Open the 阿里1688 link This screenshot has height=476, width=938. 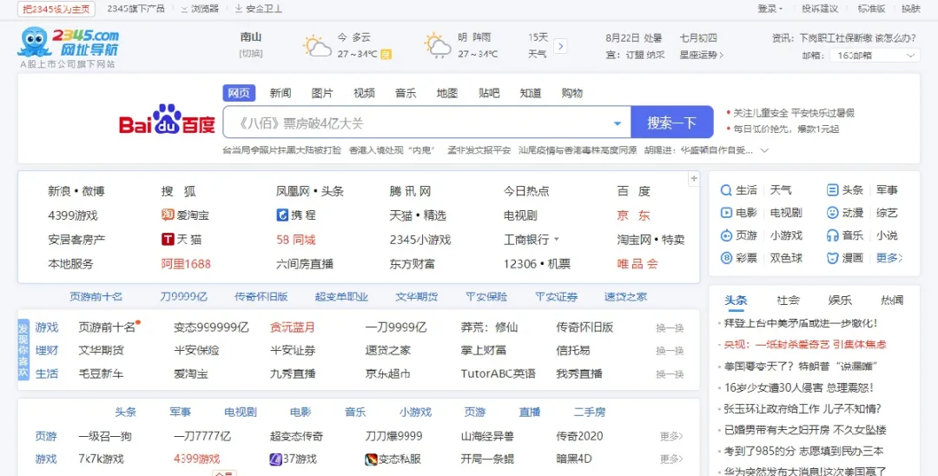point(186,264)
